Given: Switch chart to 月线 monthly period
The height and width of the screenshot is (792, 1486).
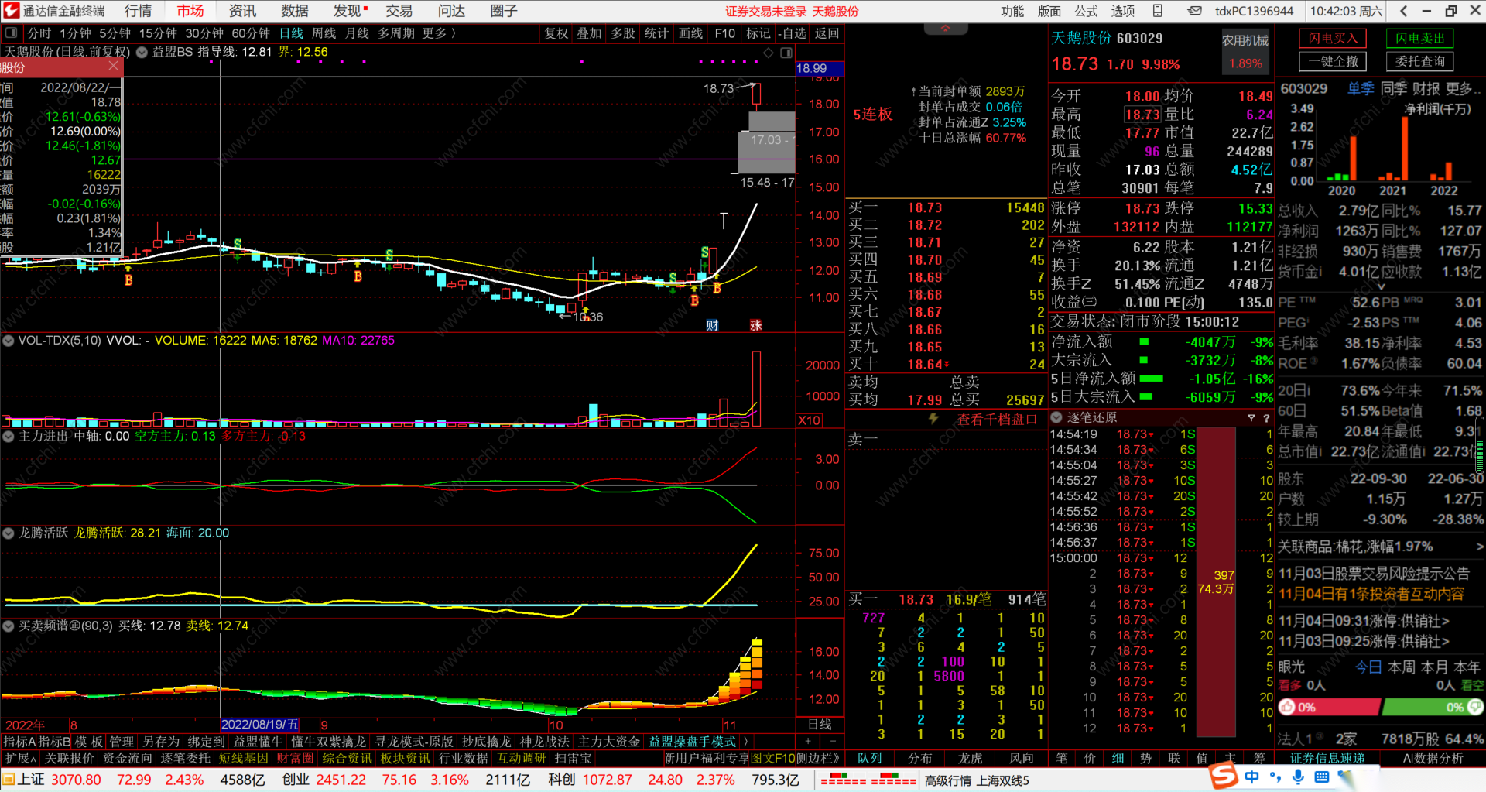Looking at the screenshot, I should pos(357,33).
